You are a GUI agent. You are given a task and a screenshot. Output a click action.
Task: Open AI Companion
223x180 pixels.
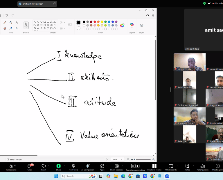[88, 167]
